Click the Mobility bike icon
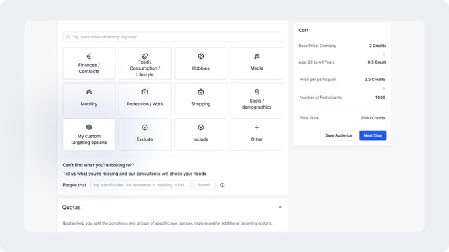449x252 pixels. pyautogui.click(x=89, y=92)
